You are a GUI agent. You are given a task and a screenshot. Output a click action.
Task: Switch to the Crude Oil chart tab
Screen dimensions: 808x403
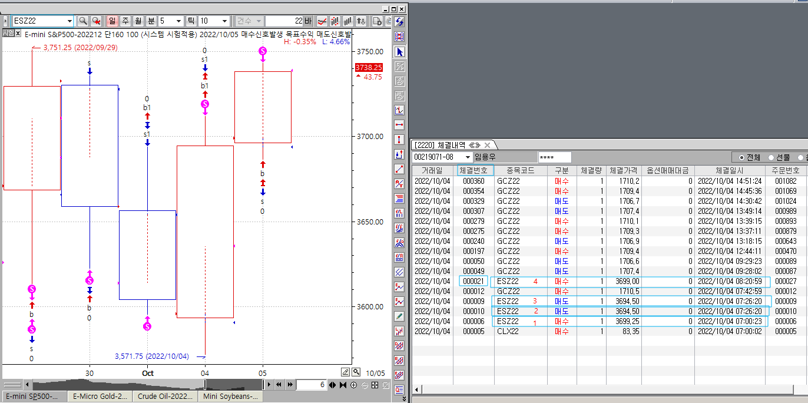click(166, 397)
